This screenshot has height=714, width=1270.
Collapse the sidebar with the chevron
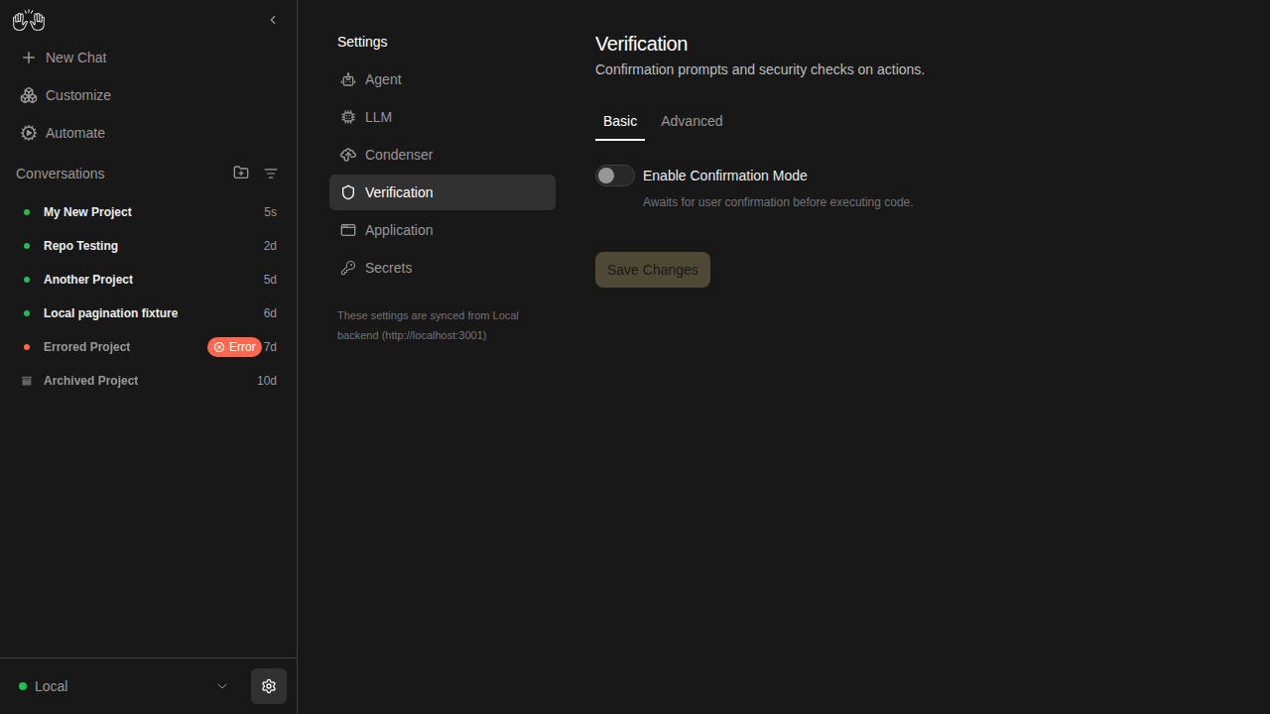[273, 20]
